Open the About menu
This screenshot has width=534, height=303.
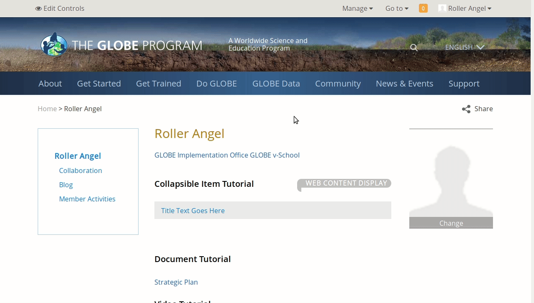pos(50,84)
